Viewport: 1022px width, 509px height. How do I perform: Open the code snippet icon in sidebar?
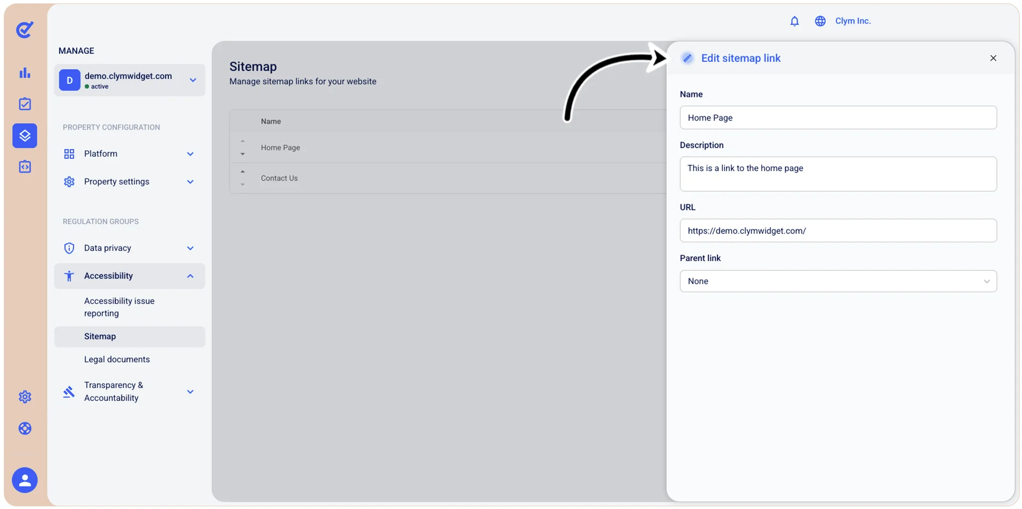25,167
